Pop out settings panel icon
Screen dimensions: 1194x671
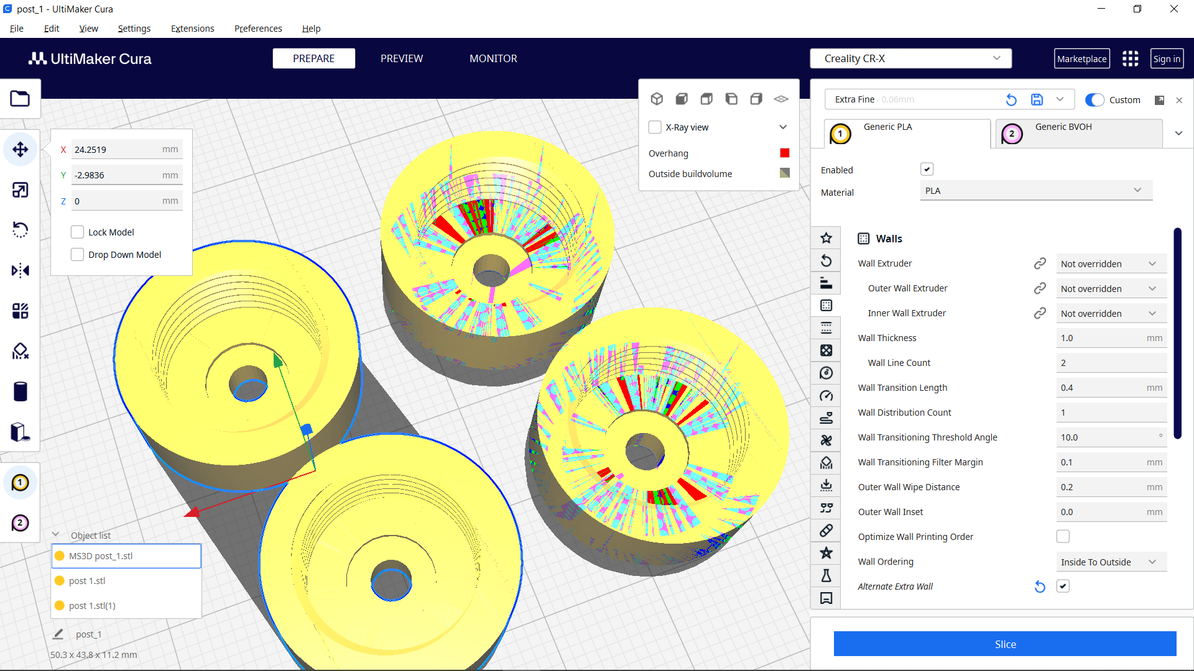pyautogui.click(x=1159, y=100)
